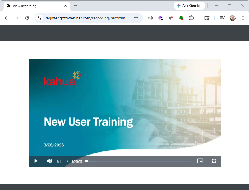Toggle the VPN lock extension
The image size is (249, 190).
(161, 18)
